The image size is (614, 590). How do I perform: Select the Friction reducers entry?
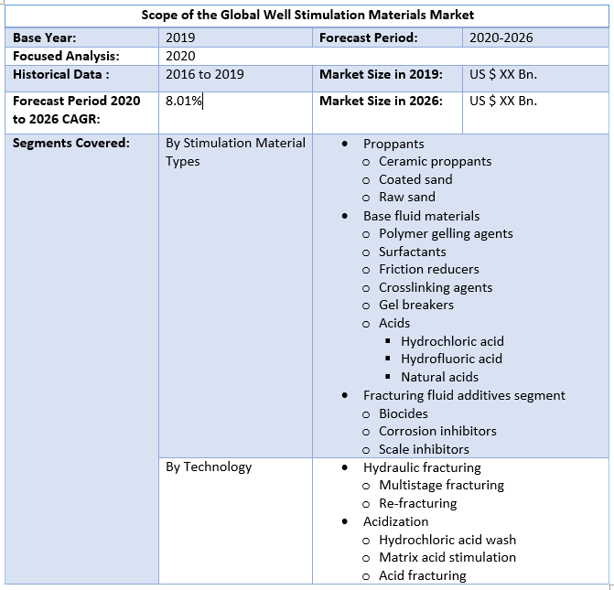pos(428,269)
